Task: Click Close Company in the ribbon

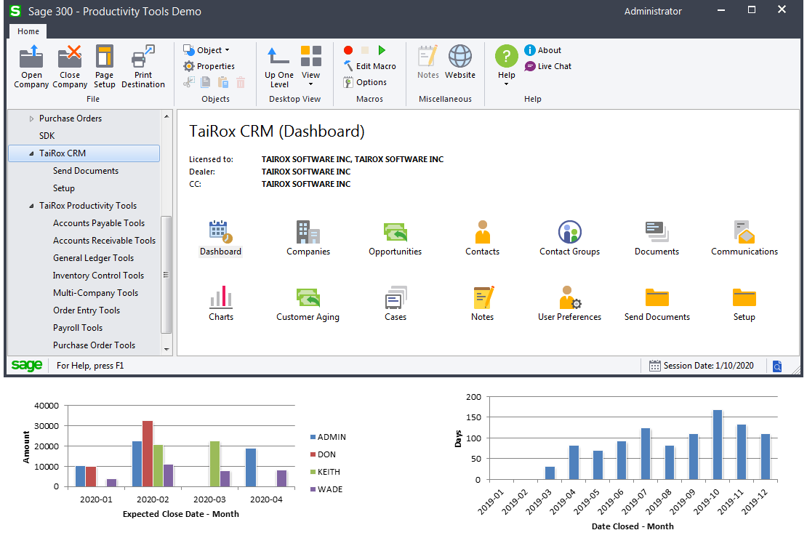Action: click(x=70, y=67)
